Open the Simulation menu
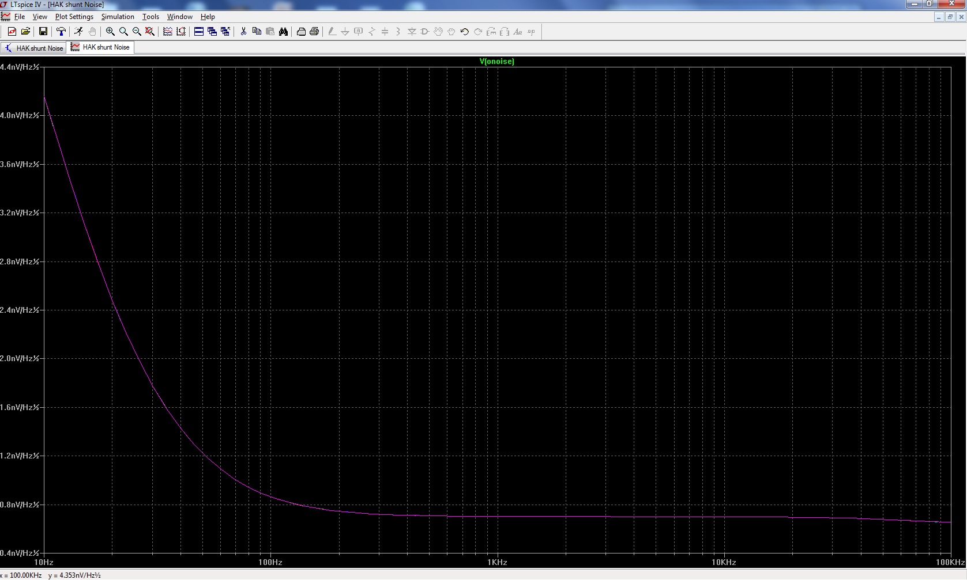Screen dimensions: 967x580 click(118, 17)
